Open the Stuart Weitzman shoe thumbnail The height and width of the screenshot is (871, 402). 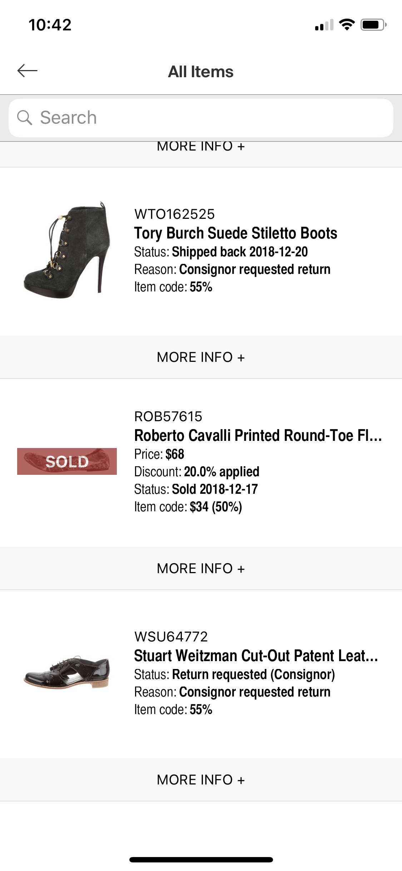[x=67, y=672]
